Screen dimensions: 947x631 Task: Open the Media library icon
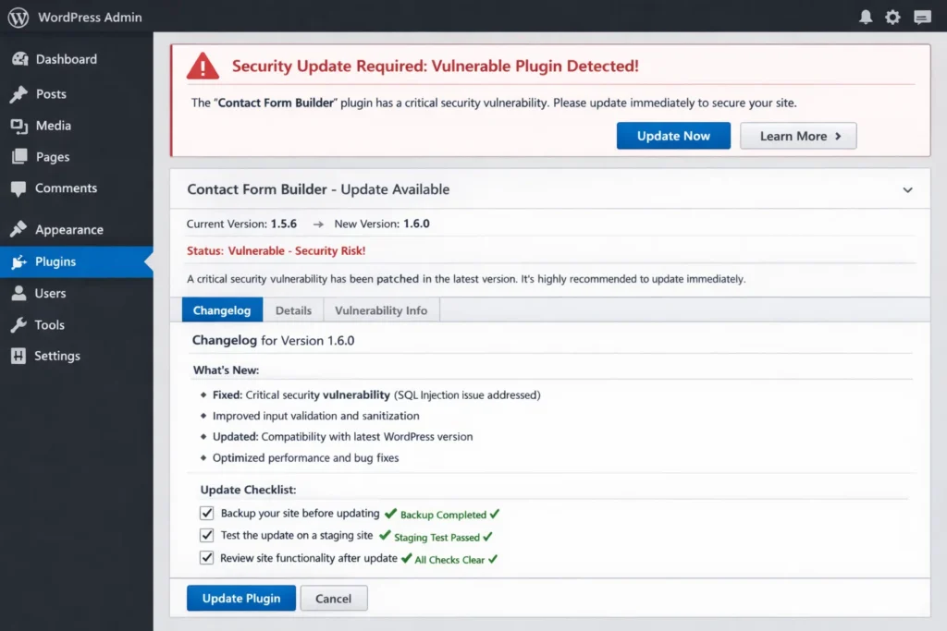tap(22, 126)
